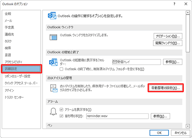This screenshot has height=138, width=192.
Task: Open the 予定表 options category
Action: [x=9, y=28]
